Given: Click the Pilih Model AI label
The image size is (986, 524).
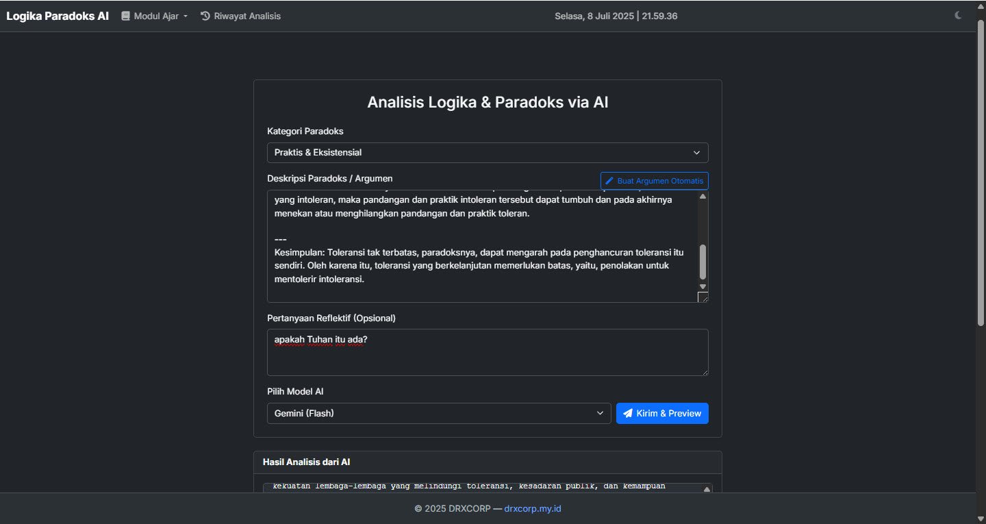Looking at the screenshot, I should 295,391.
